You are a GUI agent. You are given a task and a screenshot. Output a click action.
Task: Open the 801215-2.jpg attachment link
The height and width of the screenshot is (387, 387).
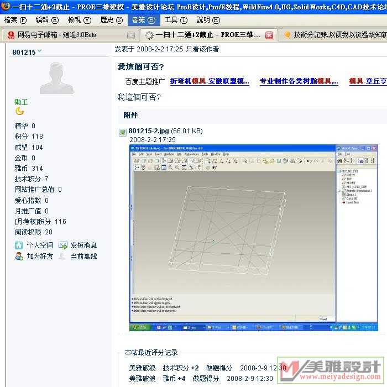(149, 131)
